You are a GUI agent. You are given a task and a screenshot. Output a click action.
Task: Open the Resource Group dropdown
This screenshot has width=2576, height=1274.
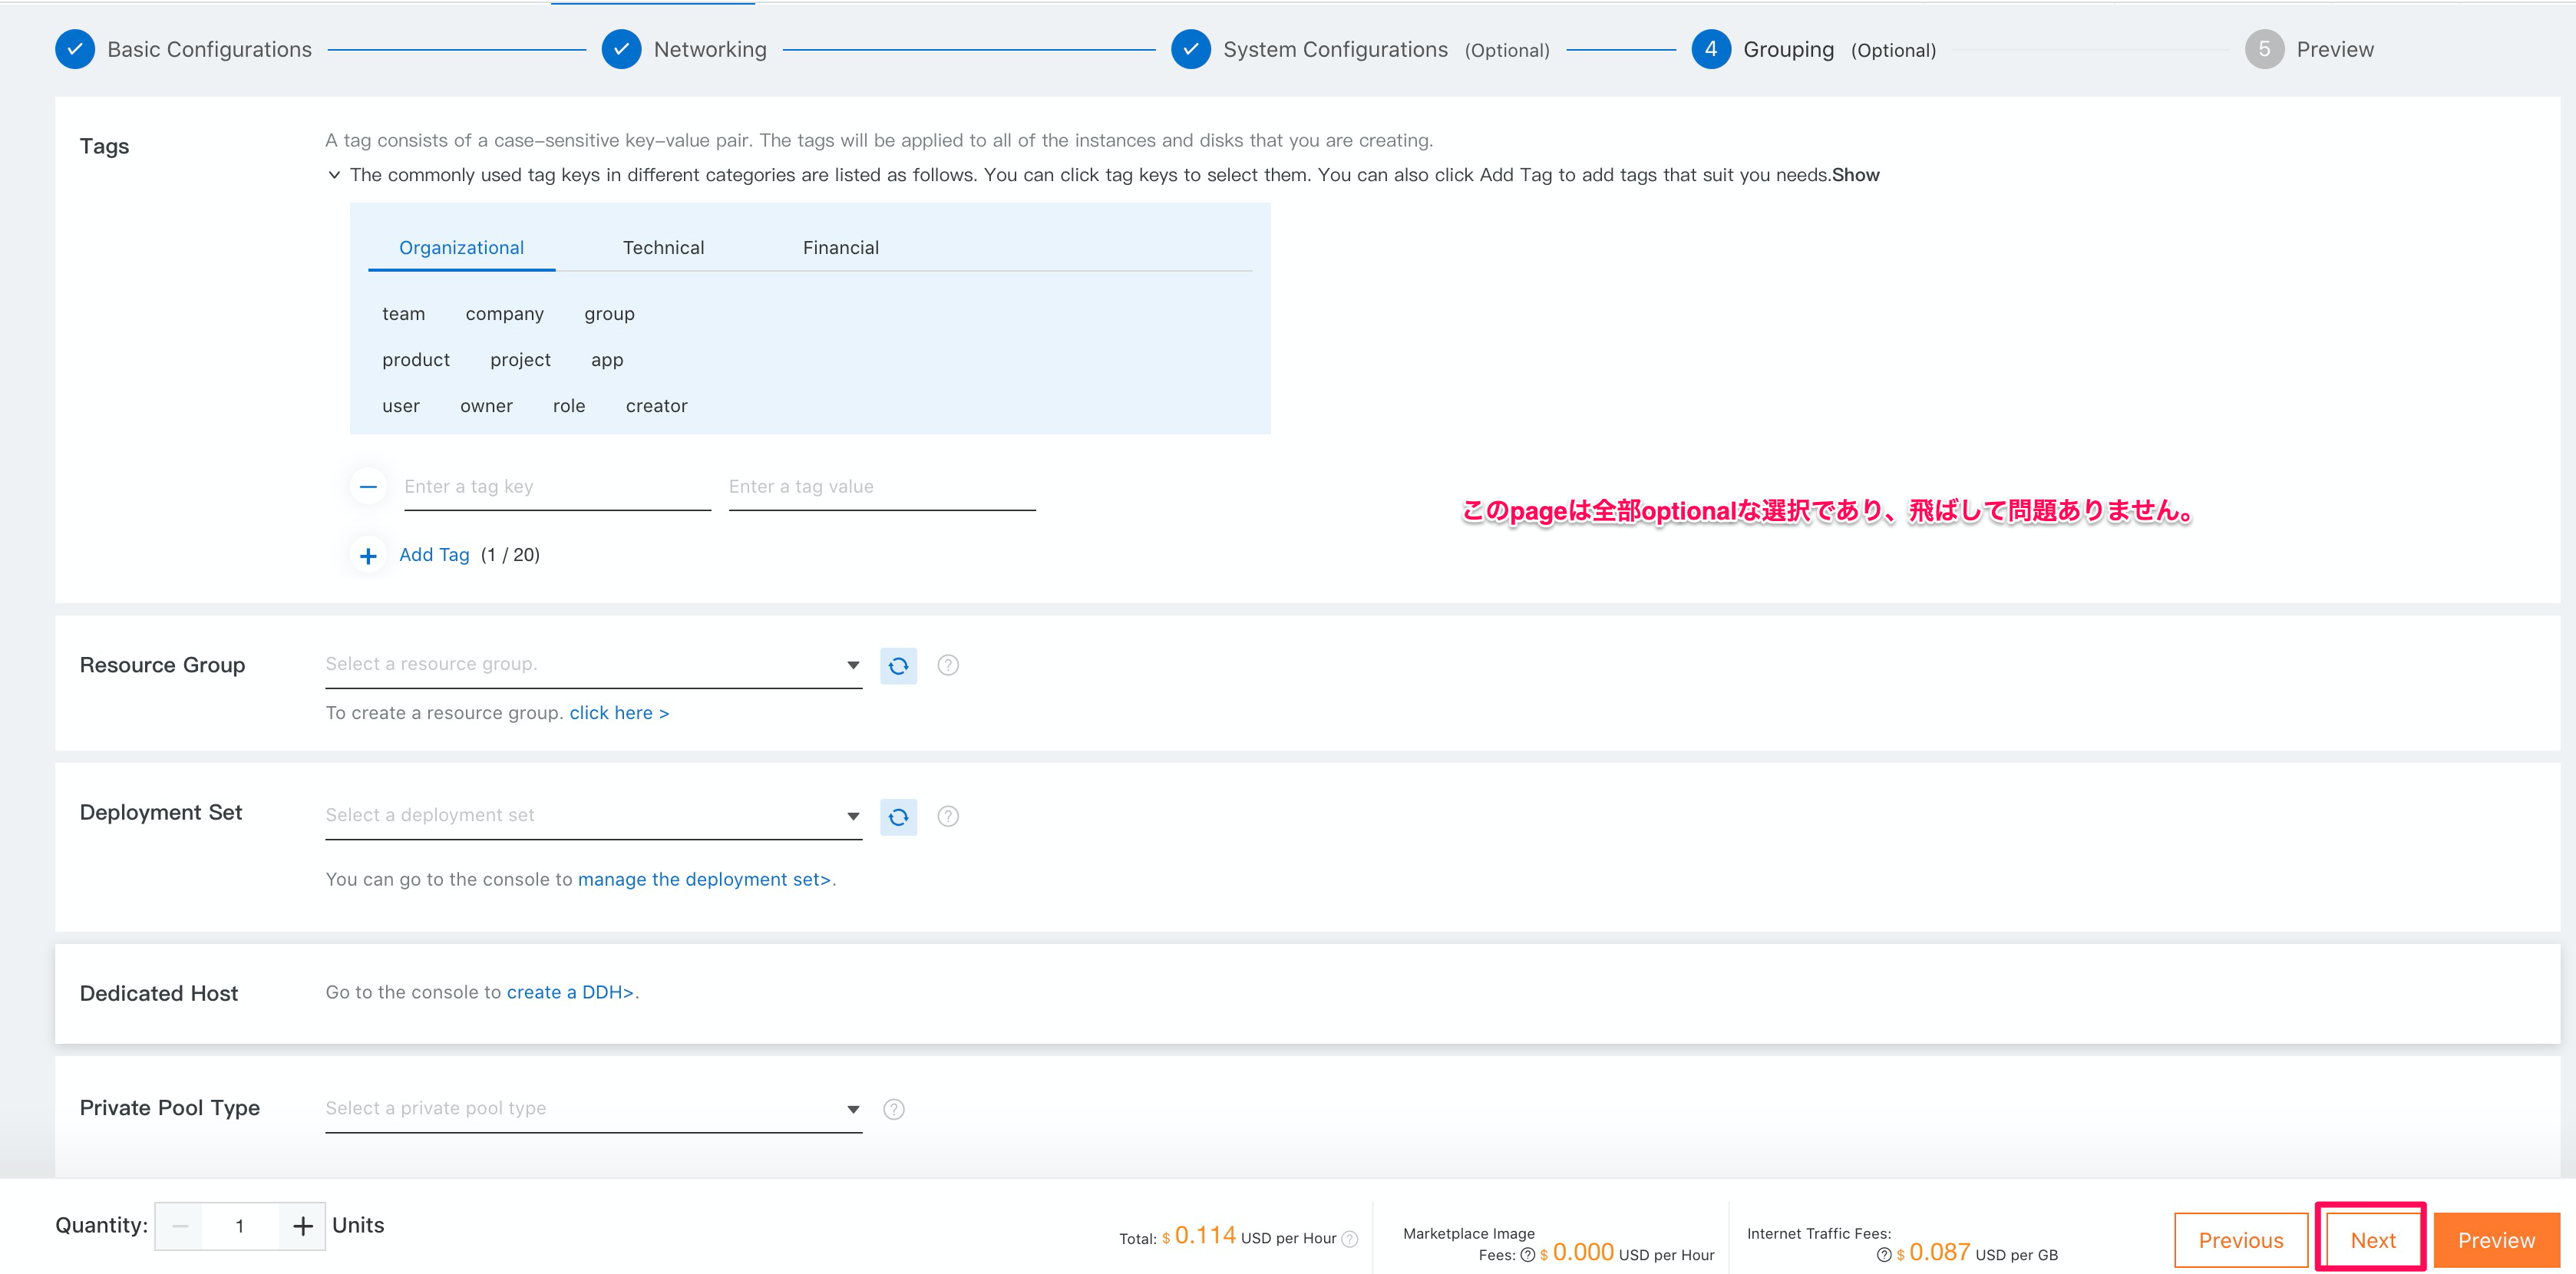[593, 665]
